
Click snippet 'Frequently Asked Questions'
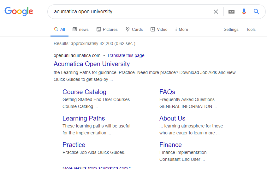187,99
